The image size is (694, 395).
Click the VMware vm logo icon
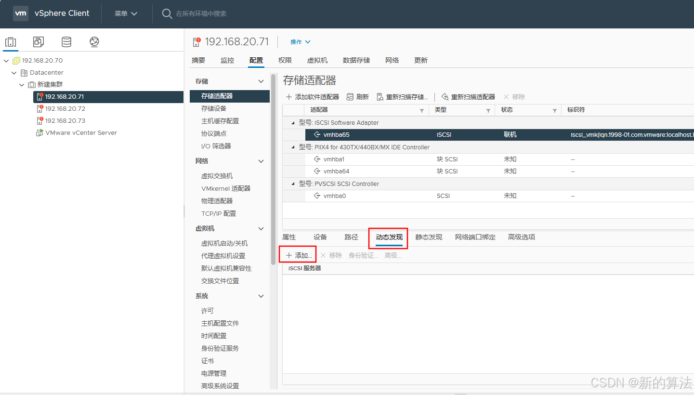click(x=20, y=13)
